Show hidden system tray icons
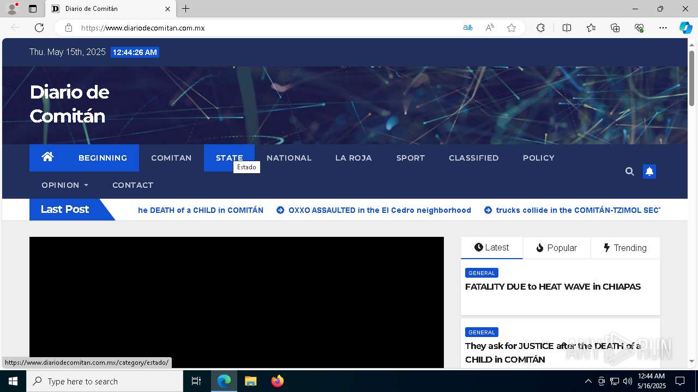The width and height of the screenshot is (698, 392). tap(588, 381)
